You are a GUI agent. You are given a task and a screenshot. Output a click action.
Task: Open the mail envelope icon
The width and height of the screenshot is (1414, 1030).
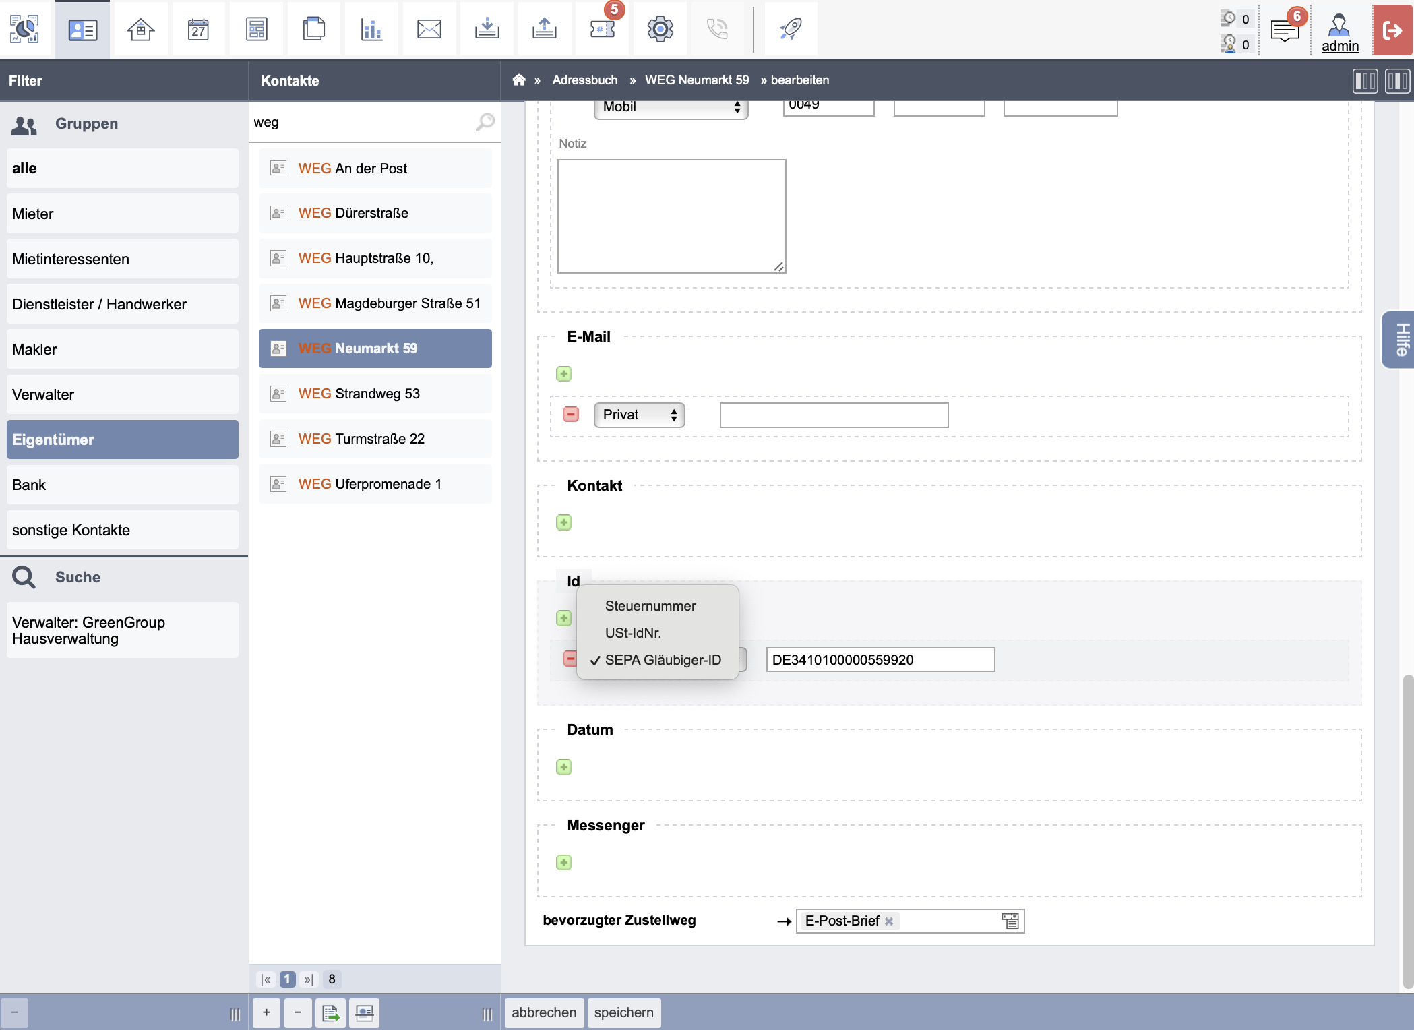pyautogui.click(x=429, y=29)
